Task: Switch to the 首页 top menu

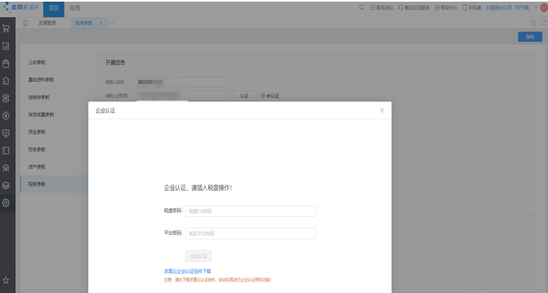Action: [x=54, y=8]
